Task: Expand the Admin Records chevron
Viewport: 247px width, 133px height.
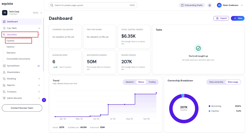Action: [x=39, y=98]
